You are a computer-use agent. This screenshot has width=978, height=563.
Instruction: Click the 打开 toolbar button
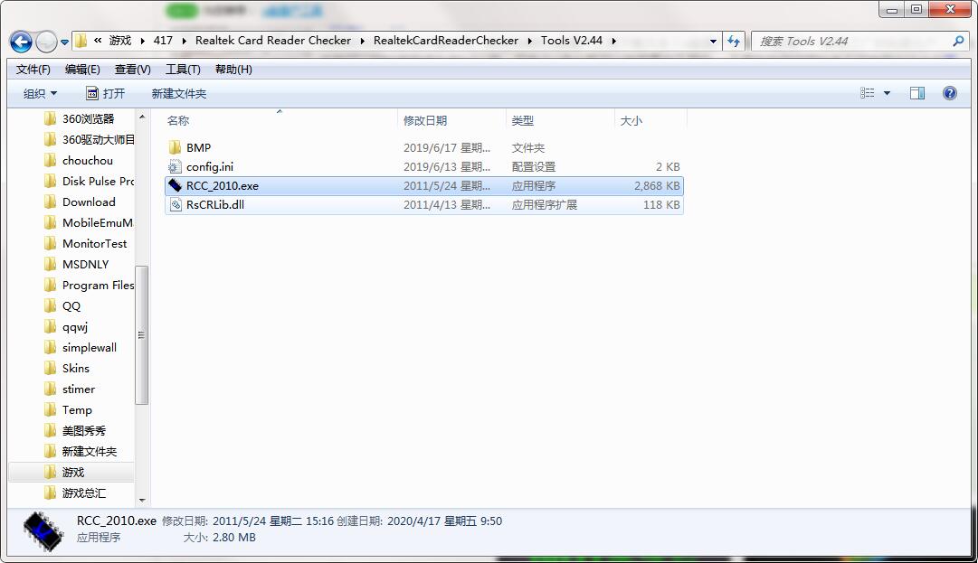(108, 92)
